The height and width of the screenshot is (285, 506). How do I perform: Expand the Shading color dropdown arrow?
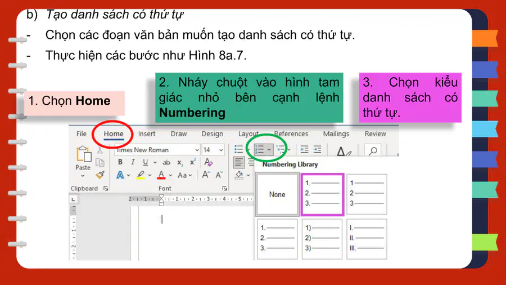tap(248, 175)
